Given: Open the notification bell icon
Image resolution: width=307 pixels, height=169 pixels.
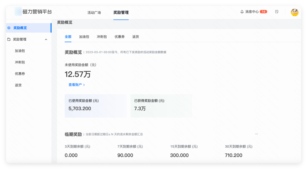Looking at the screenshot, I should [x=241, y=11].
